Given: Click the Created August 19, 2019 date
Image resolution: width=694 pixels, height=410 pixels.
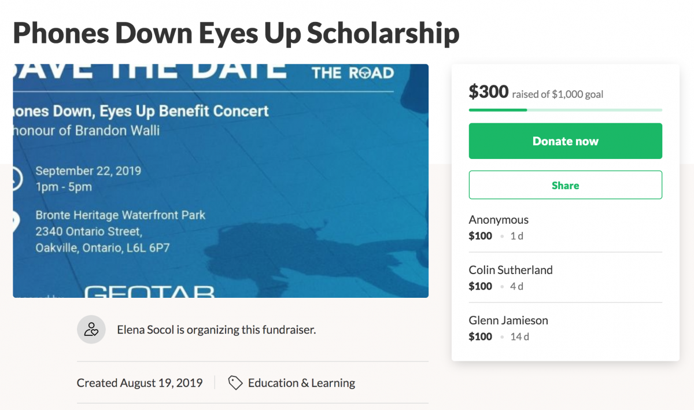Looking at the screenshot, I should (139, 383).
